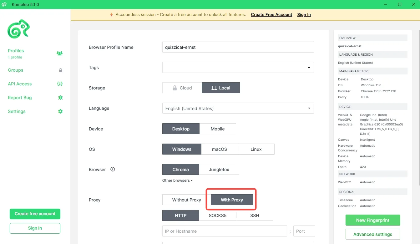Pick the Junglefox browser
420x244 pixels.
[x=219, y=170]
